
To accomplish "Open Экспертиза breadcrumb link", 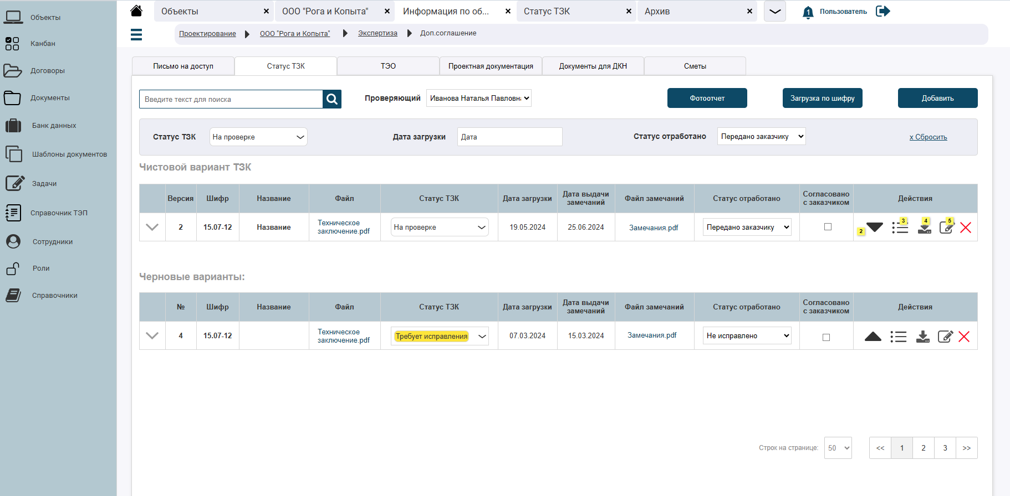I will (378, 33).
